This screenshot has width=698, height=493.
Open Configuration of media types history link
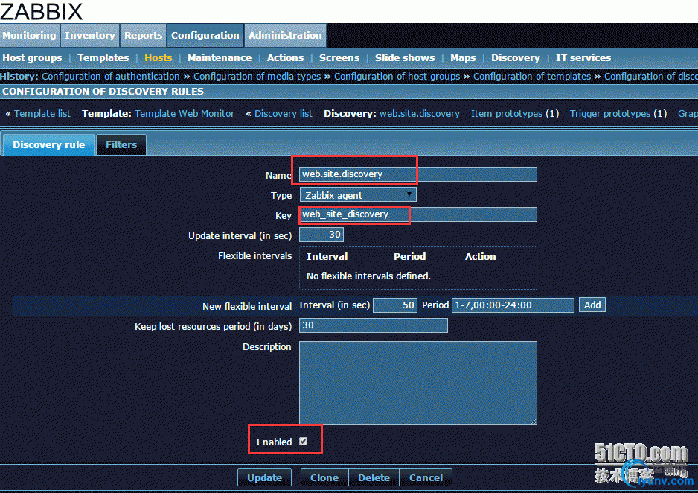[x=257, y=77]
